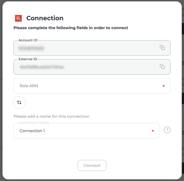Select the Account ID read-only field
The width and height of the screenshot is (184, 181).
(92, 48)
